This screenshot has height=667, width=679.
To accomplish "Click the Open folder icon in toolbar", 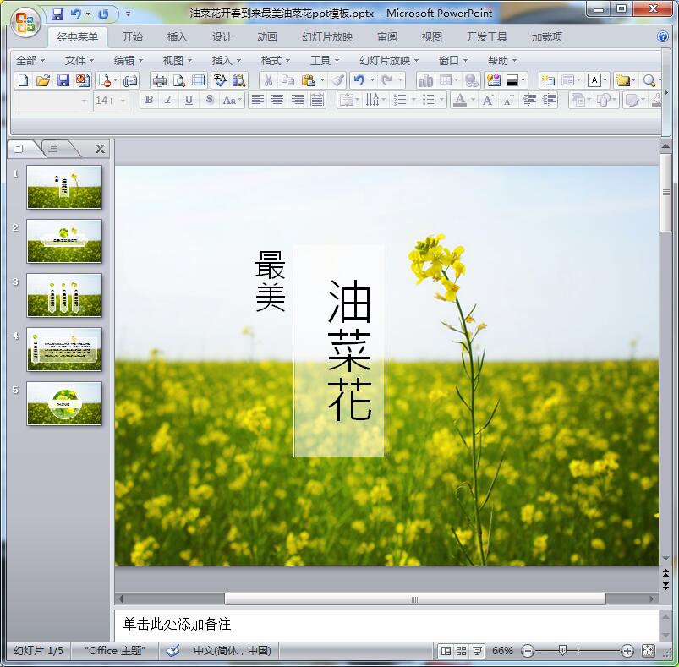I will pyautogui.click(x=42, y=80).
